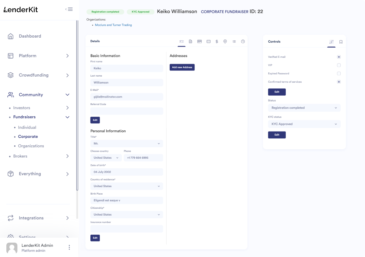Select the list icon tab in Details
The height and width of the screenshot is (257, 365).
tap(234, 41)
